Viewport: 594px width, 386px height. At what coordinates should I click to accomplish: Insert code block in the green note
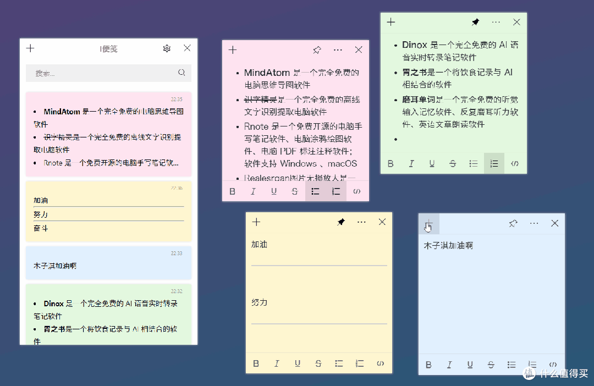pyautogui.click(x=514, y=164)
